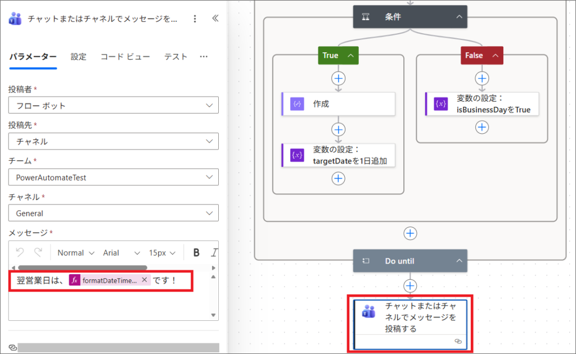This screenshot has height=354, width=576.
Task: Collapse the panel with double-chevron icon
Action: click(215, 19)
